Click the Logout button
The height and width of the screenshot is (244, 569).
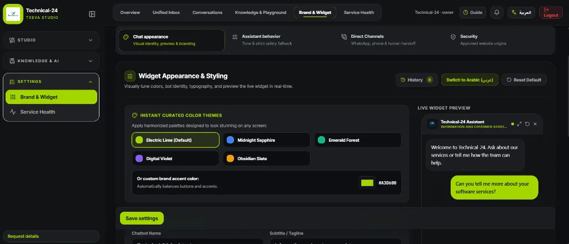click(x=551, y=12)
